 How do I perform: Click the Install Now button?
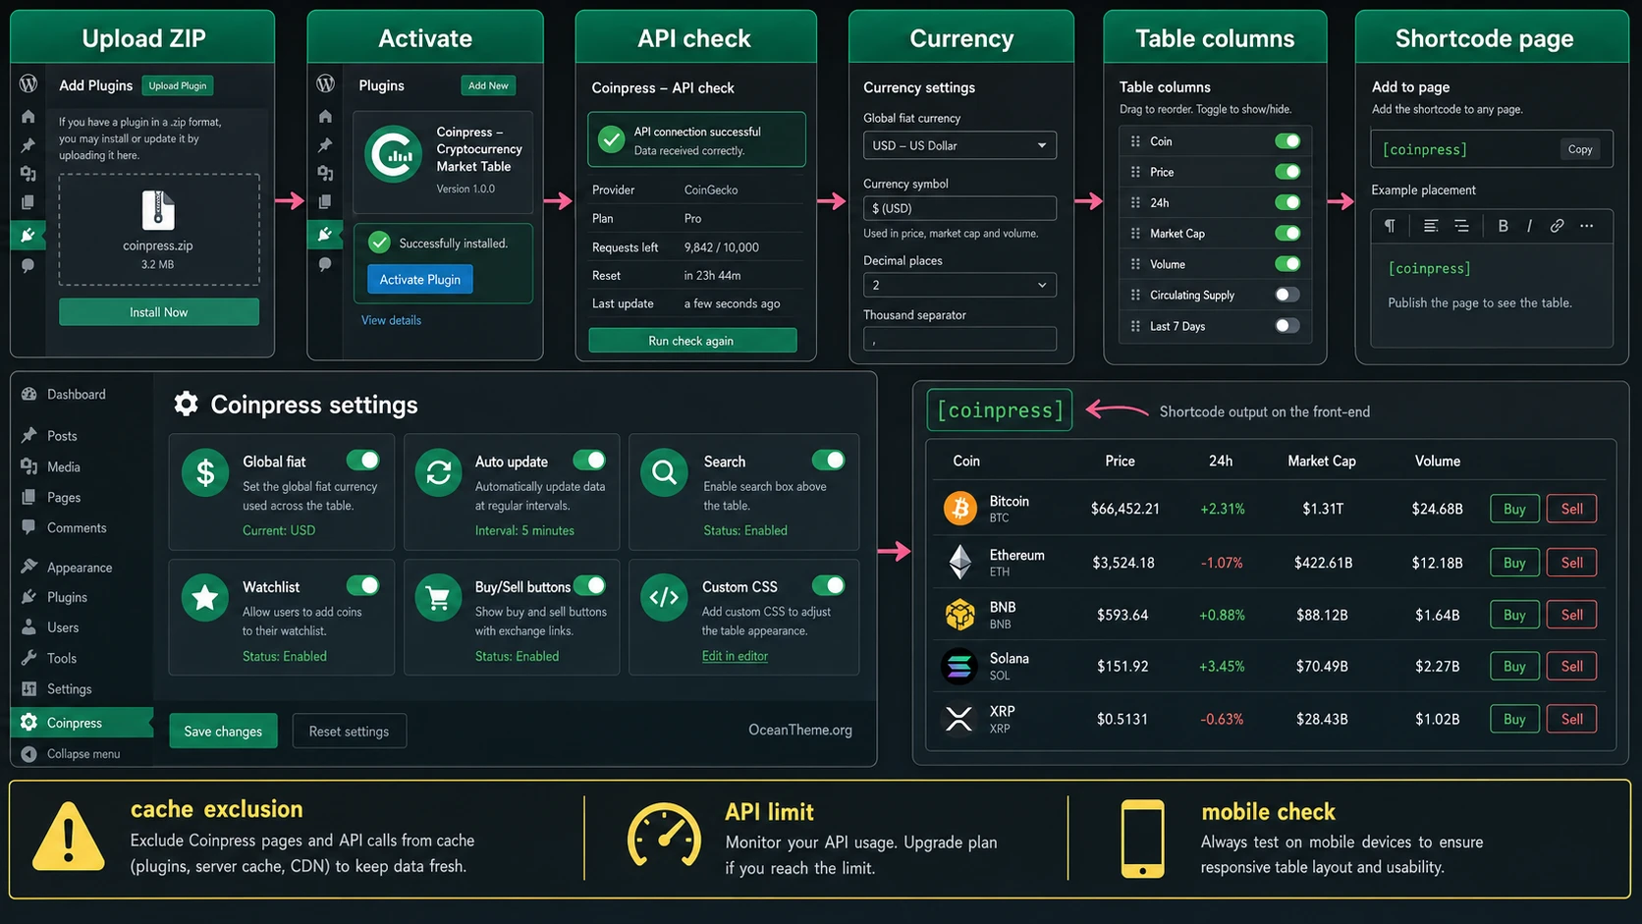(x=159, y=311)
